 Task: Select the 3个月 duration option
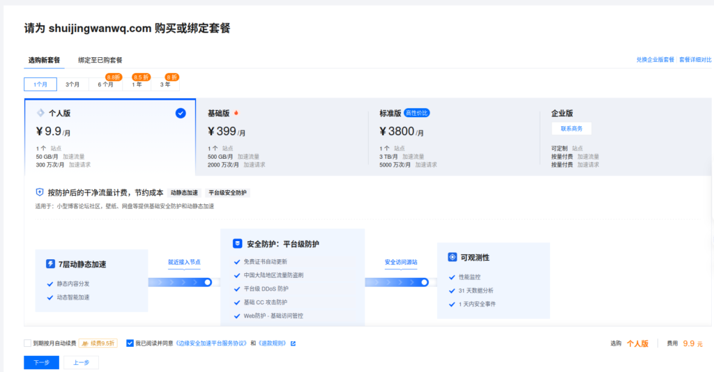(73, 84)
